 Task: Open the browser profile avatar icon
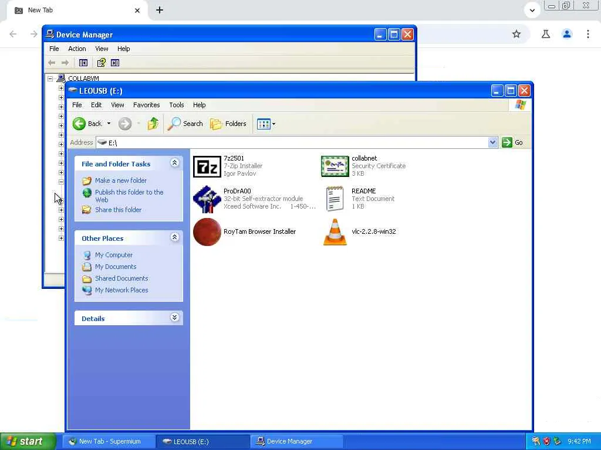pos(567,34)
